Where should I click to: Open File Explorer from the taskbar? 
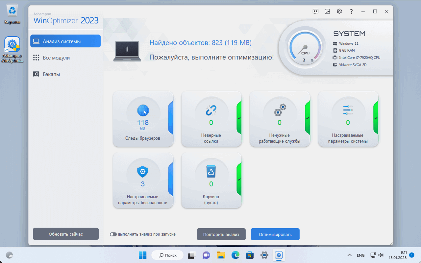point(220,255)
